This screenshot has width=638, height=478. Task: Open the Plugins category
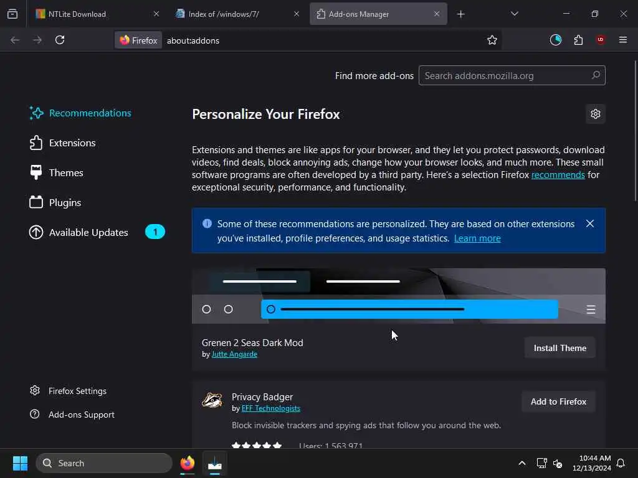55,202
